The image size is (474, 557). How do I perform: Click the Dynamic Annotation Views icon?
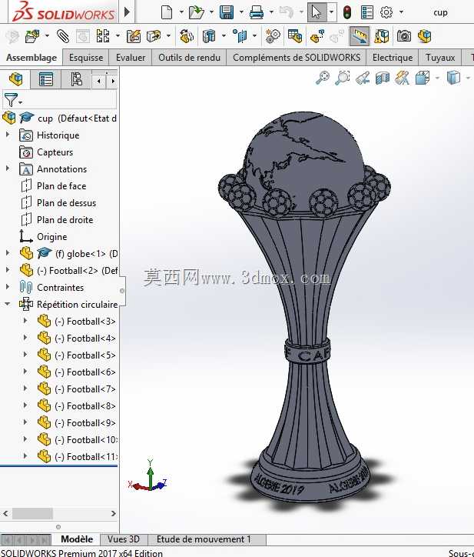point(403,78)
